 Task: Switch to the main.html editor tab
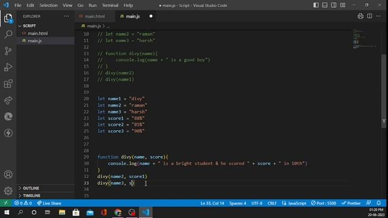click(x=95, y=16)
